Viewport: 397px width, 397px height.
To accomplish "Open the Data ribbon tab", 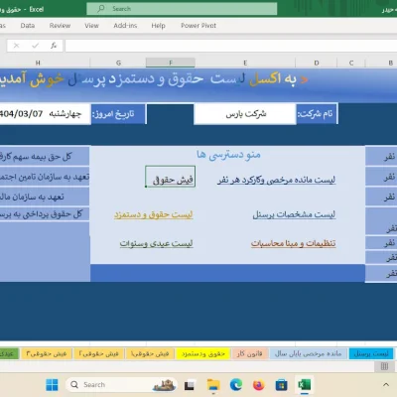I will pyautogui.click(x=28, y=26).
